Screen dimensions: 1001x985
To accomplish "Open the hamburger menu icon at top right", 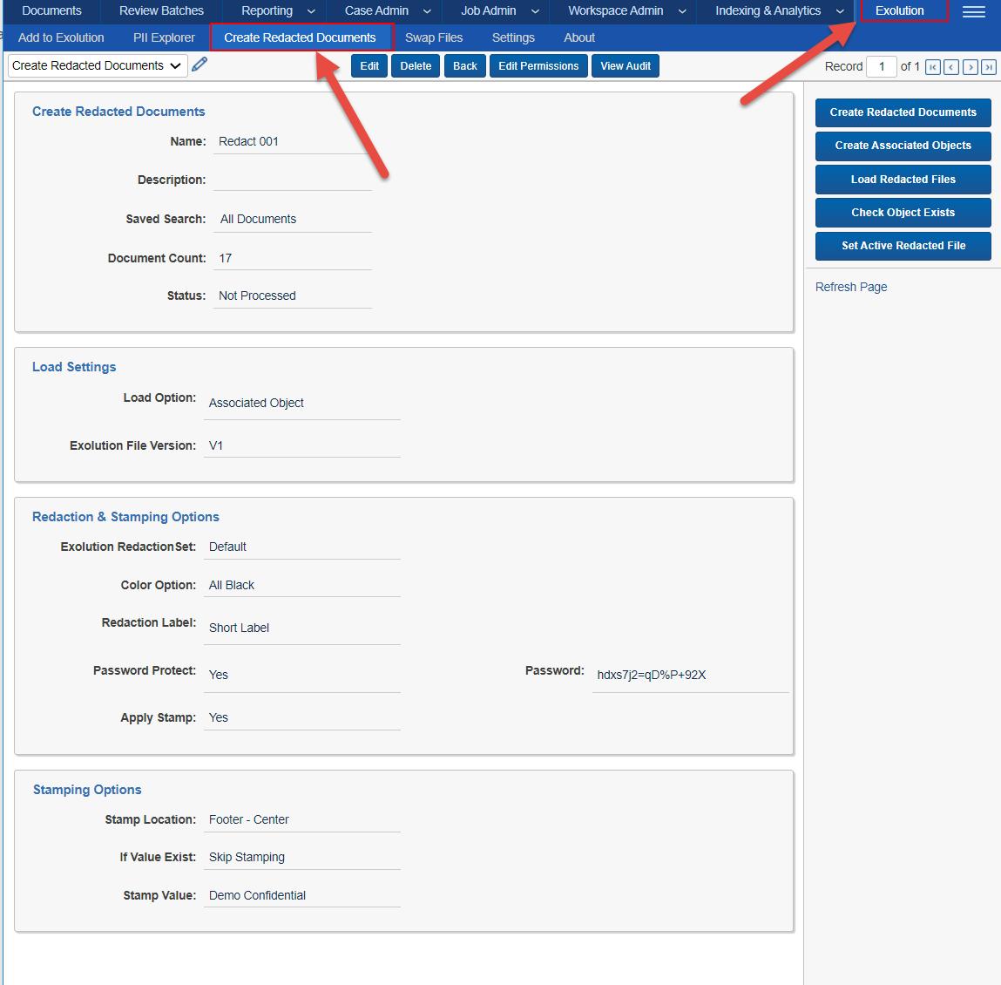I will coord(973,11).
